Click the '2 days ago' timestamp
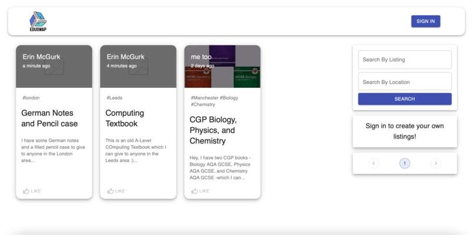The width and height of the screenshot is (474, 235). [202, 66]
